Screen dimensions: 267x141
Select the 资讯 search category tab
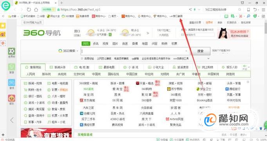[96, 44]
